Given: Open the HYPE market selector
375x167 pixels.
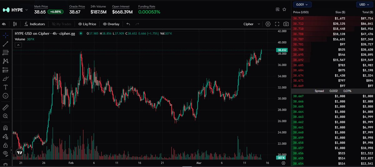Looking at the screenshot, I should click(15, 10).
